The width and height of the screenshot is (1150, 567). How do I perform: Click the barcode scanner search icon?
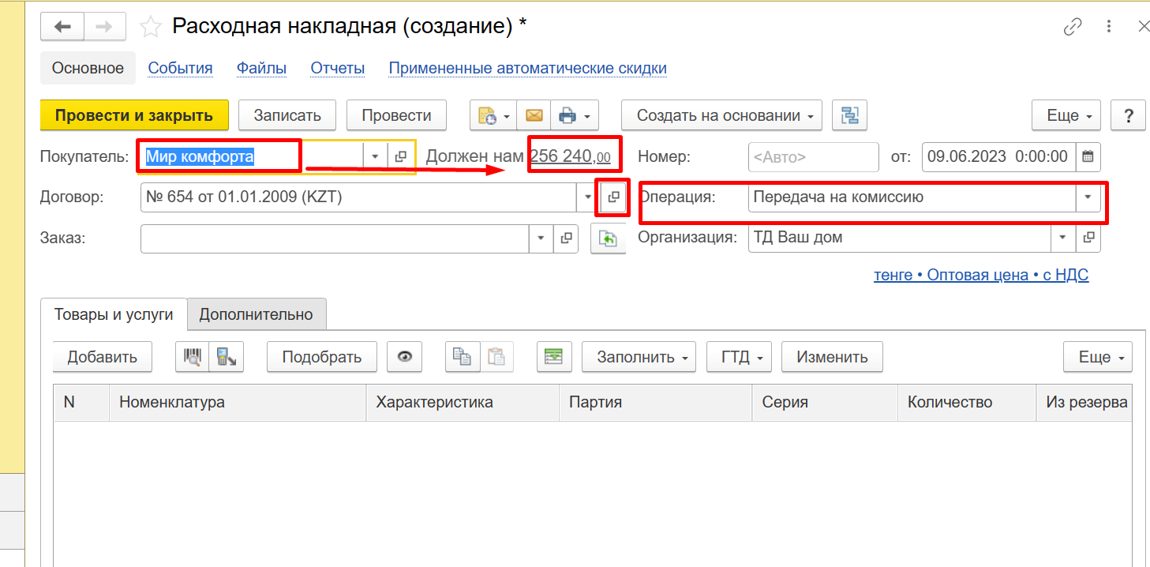pos(192,357)
